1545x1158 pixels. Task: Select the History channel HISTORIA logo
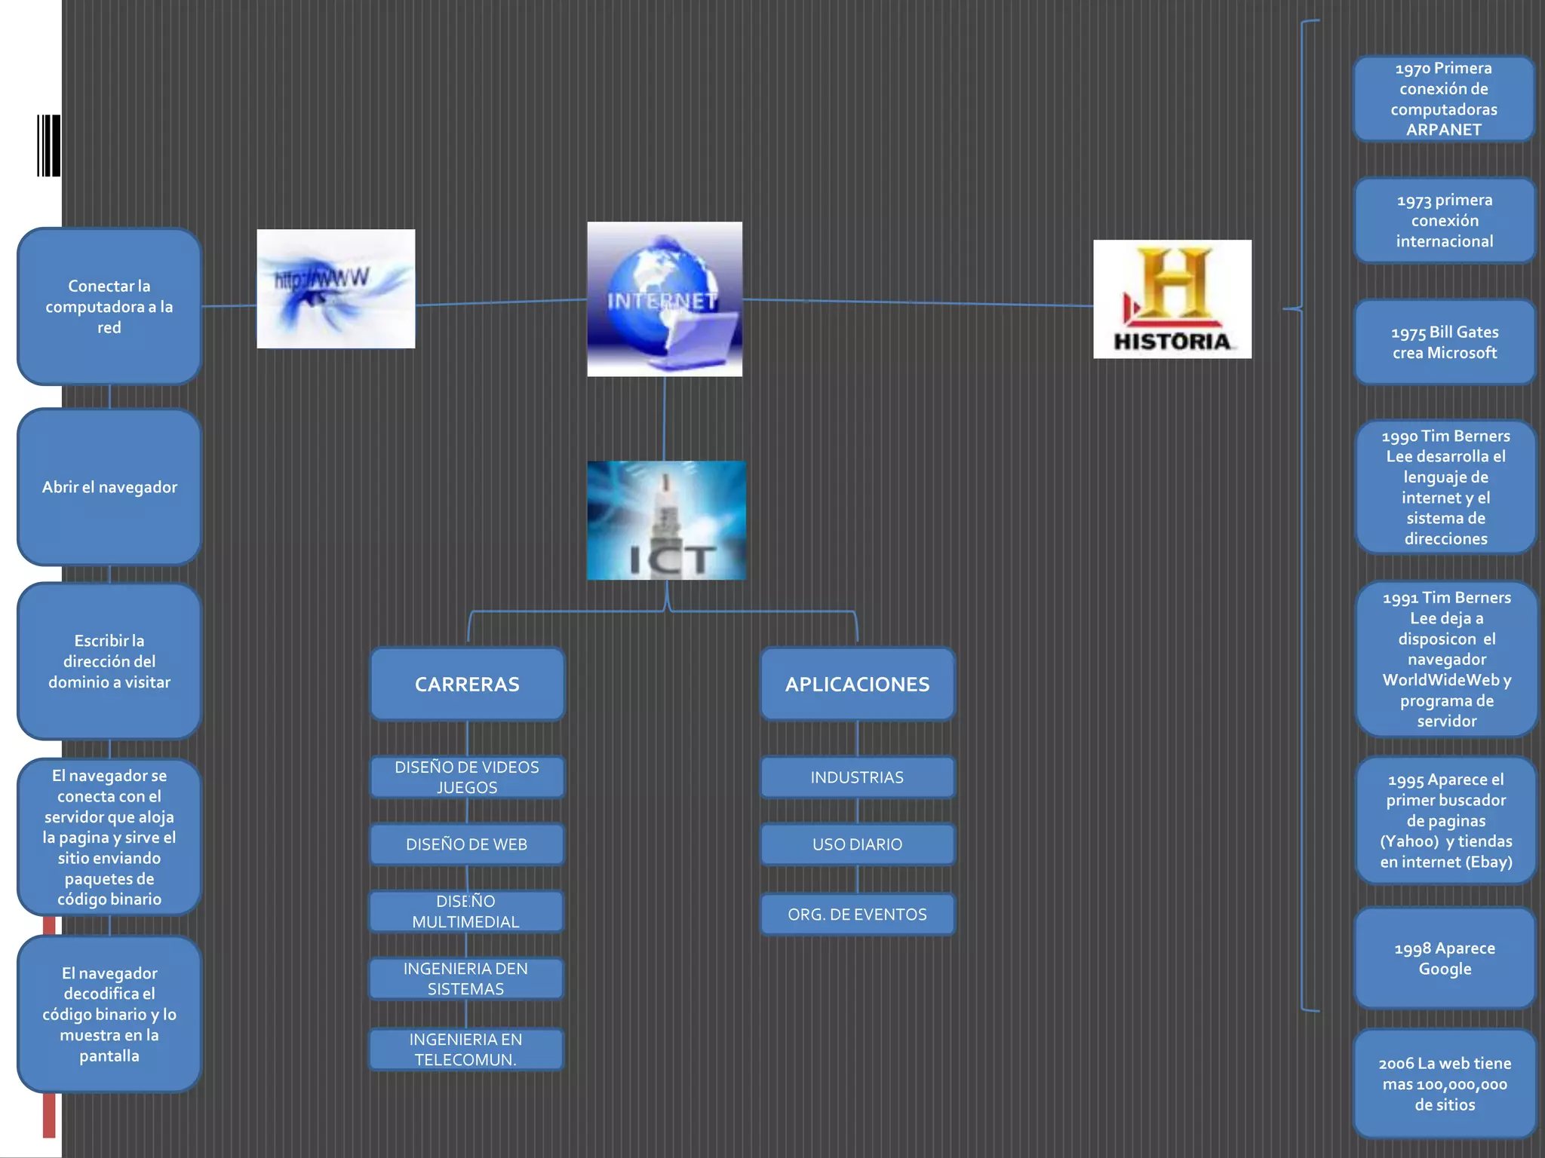1172,299
